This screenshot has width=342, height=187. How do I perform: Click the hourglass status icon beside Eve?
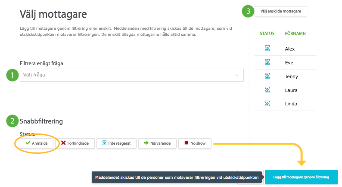(x=267, y=62)
